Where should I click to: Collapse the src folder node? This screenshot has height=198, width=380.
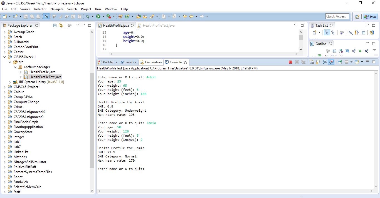(x=10, y=62)
